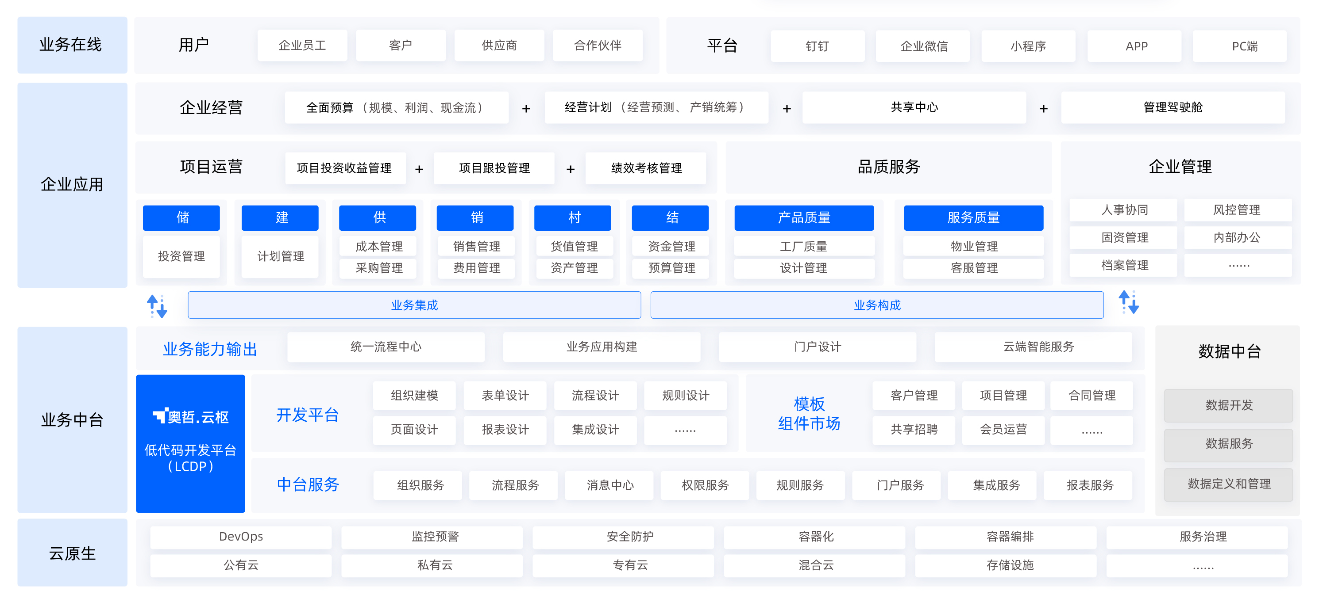This screenshot has width=1319, height=602.
Task: Click 费用管理 under 销
Action: coord(477,268)
